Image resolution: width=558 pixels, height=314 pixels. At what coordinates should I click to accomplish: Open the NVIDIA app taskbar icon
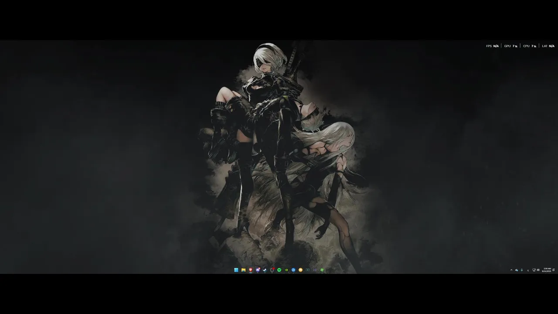(x=286, y=270)
